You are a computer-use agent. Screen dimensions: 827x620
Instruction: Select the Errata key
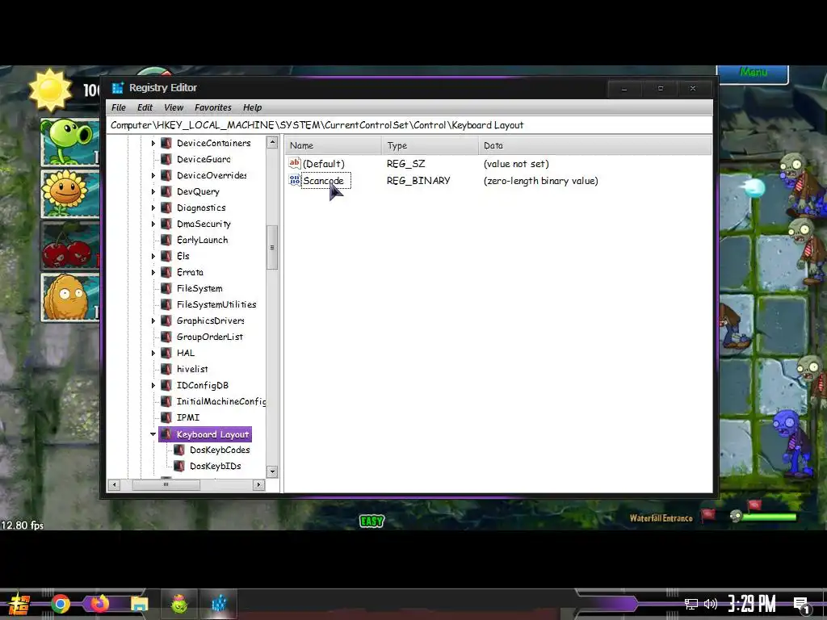coord(190,273)
